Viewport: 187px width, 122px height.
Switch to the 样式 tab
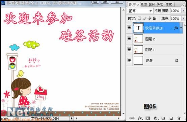[169, 5]
